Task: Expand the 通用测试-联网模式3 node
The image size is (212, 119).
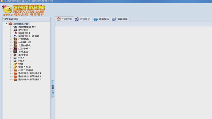Action: pyautogui.click(x=11, y=80)
